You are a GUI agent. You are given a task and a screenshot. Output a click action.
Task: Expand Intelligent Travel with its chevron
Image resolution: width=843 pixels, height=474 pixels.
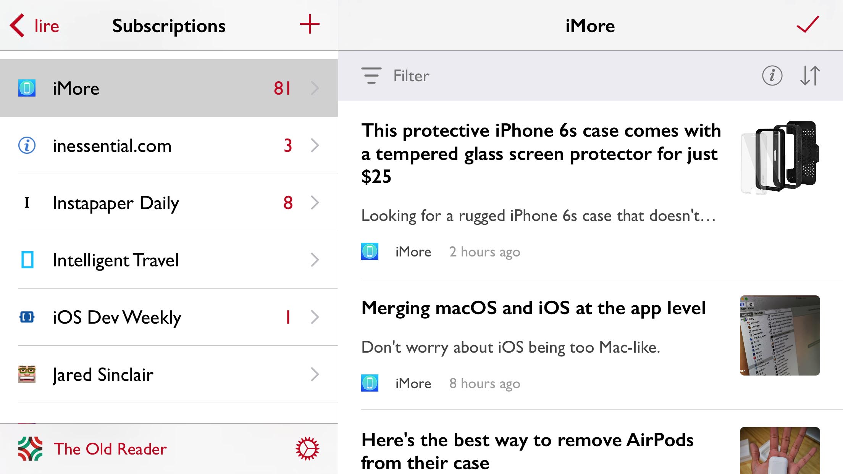315,260
